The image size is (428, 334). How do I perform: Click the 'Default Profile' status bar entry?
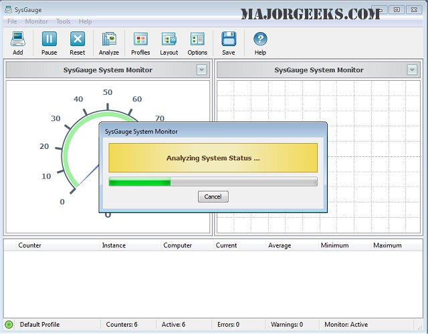tap(39, 325)
